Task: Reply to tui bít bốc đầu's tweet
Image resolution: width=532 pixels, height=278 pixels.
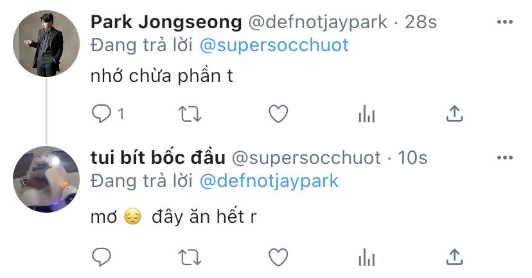Action: coord(102,257)
